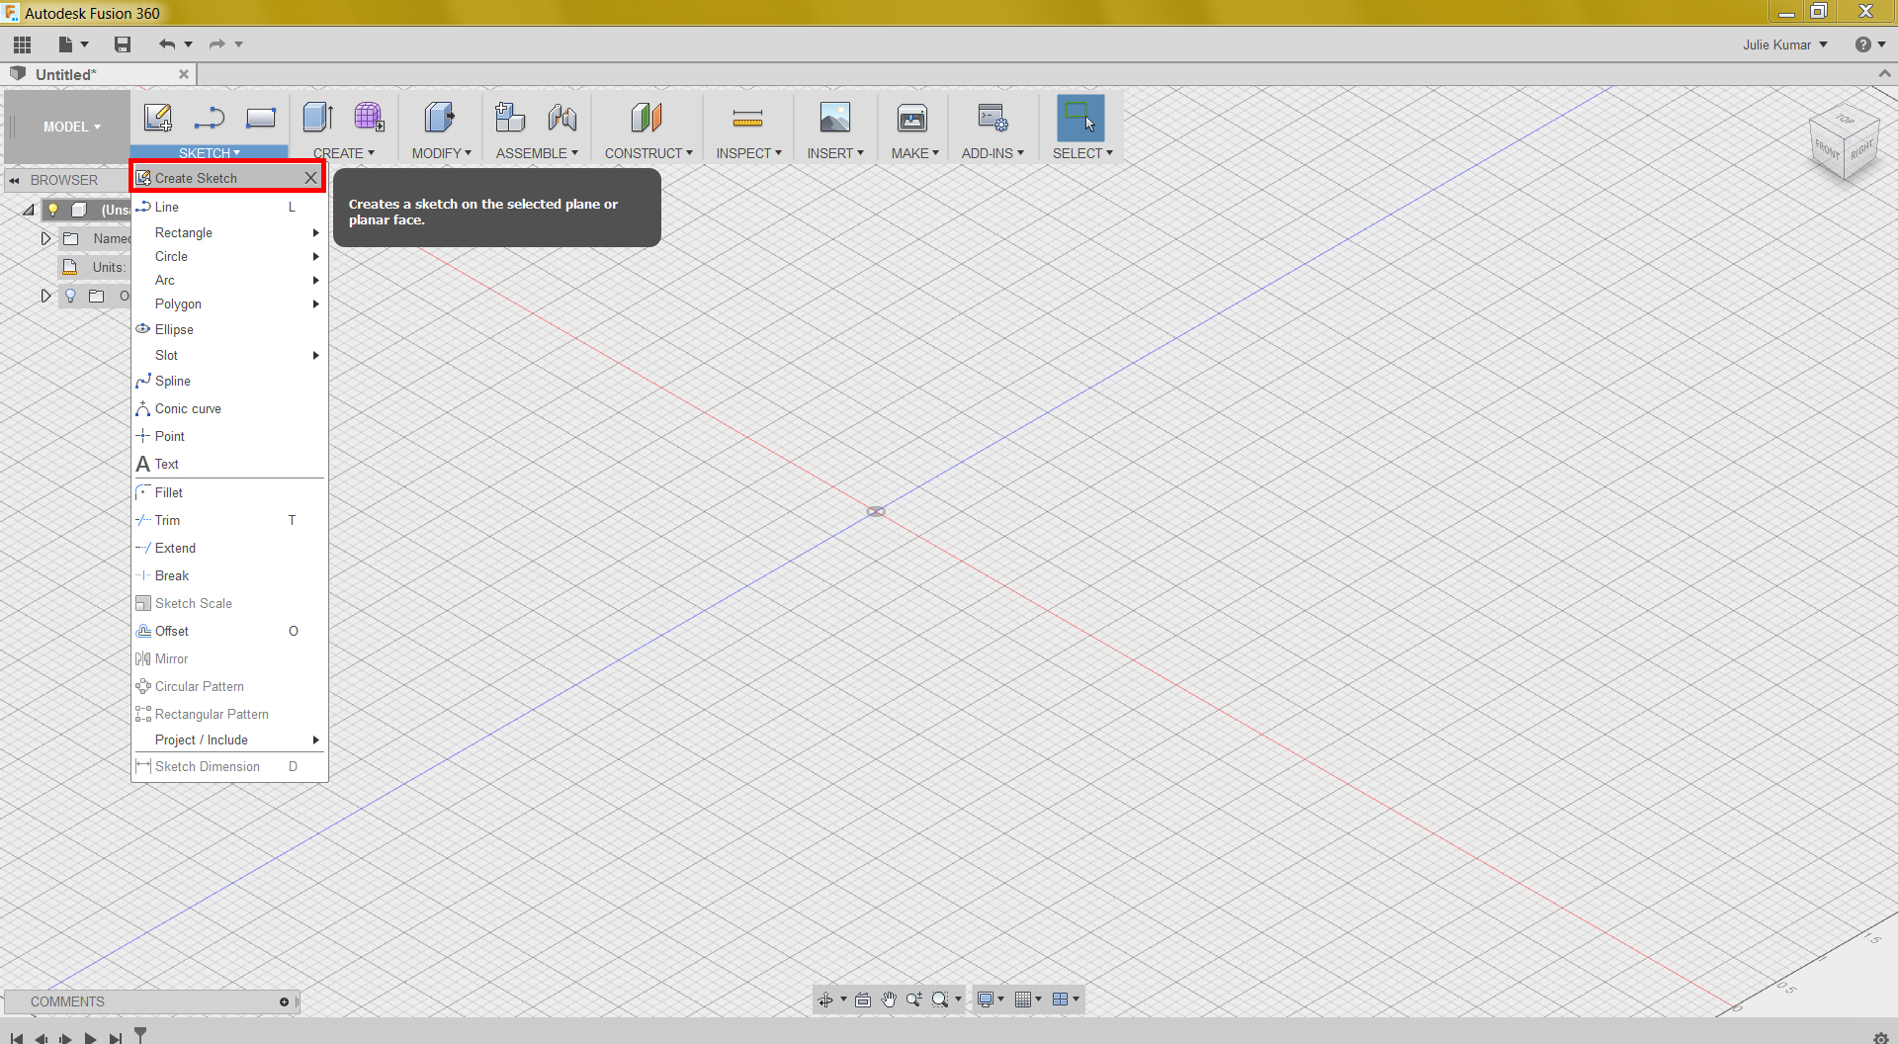The width and height of the screenshot is (1898, 1044).
Task: Open the Project / Include submenu
Action: tap(229, 739)
